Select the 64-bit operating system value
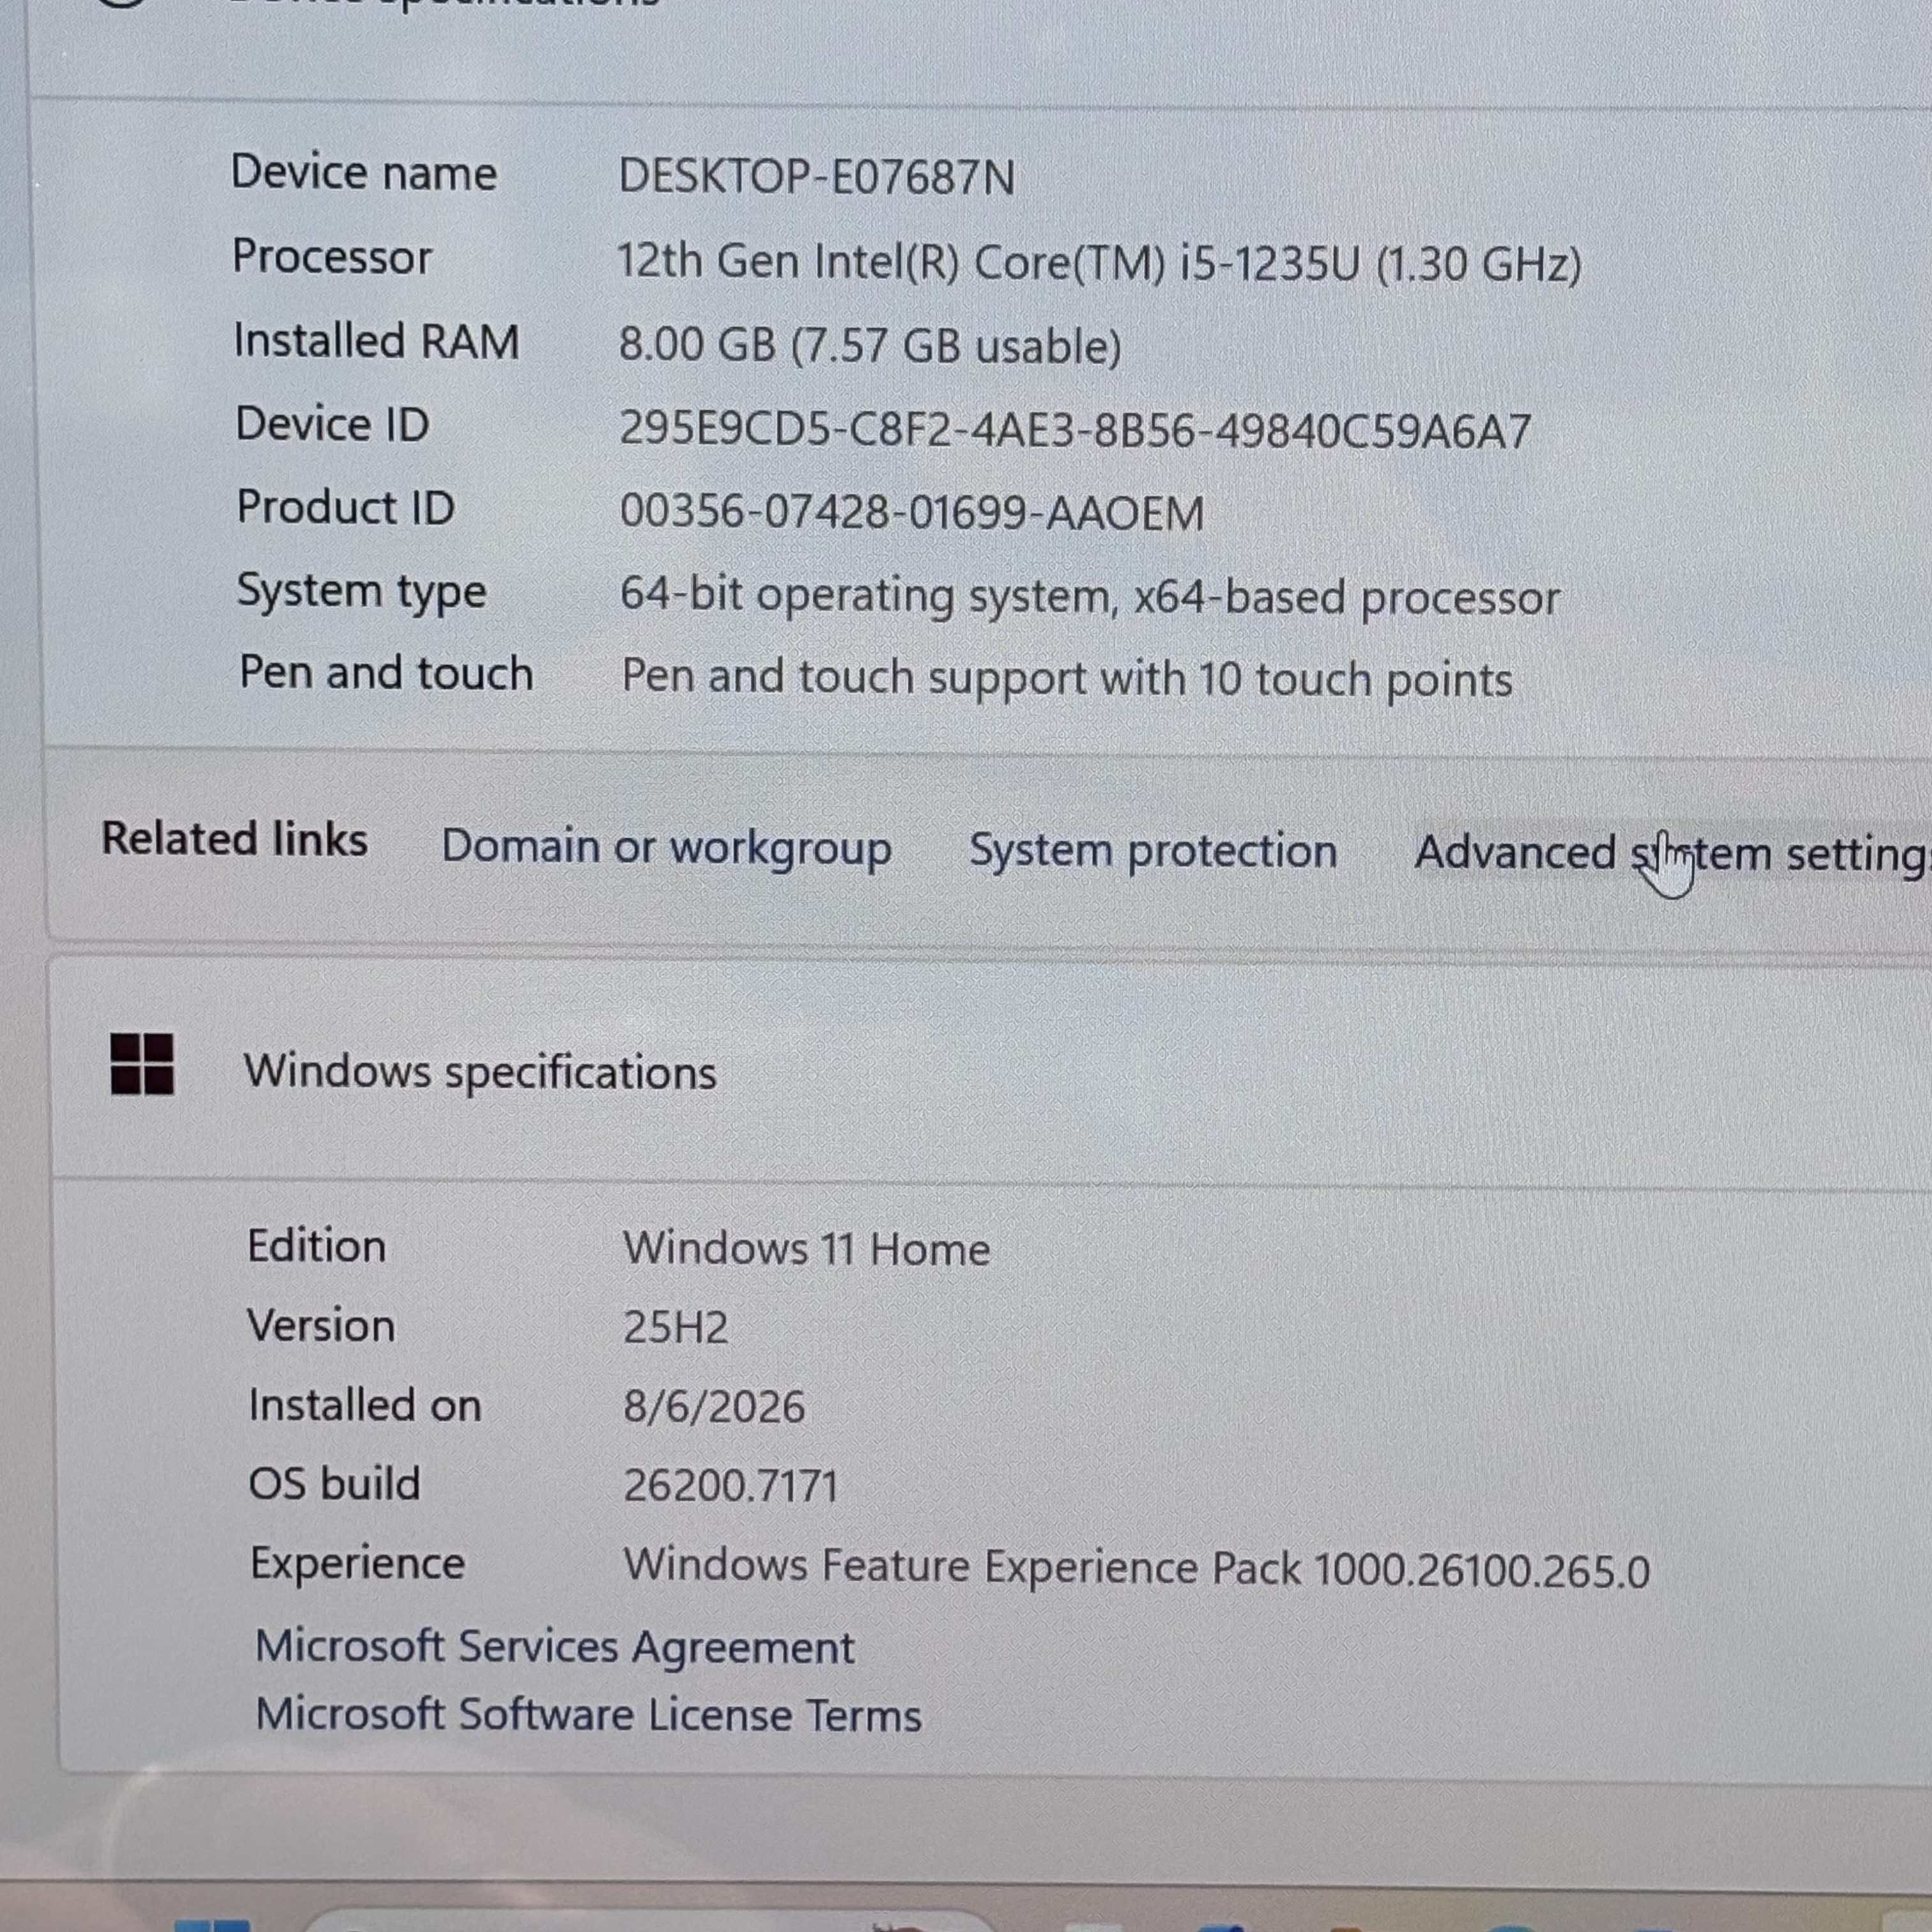 click(1090, 597)
